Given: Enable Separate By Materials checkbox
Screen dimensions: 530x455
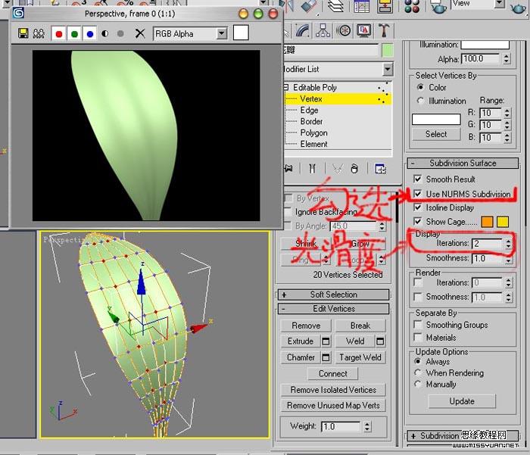Looking at the screenshot, I should (418, 338).
